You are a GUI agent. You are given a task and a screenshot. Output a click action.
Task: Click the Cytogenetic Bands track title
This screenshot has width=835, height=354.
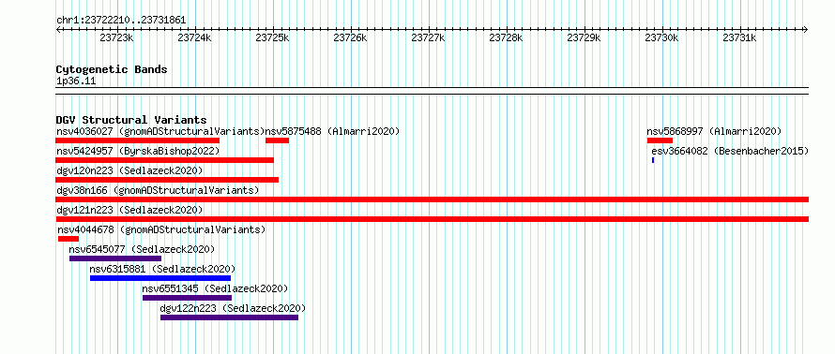click(x=112, y=69)
